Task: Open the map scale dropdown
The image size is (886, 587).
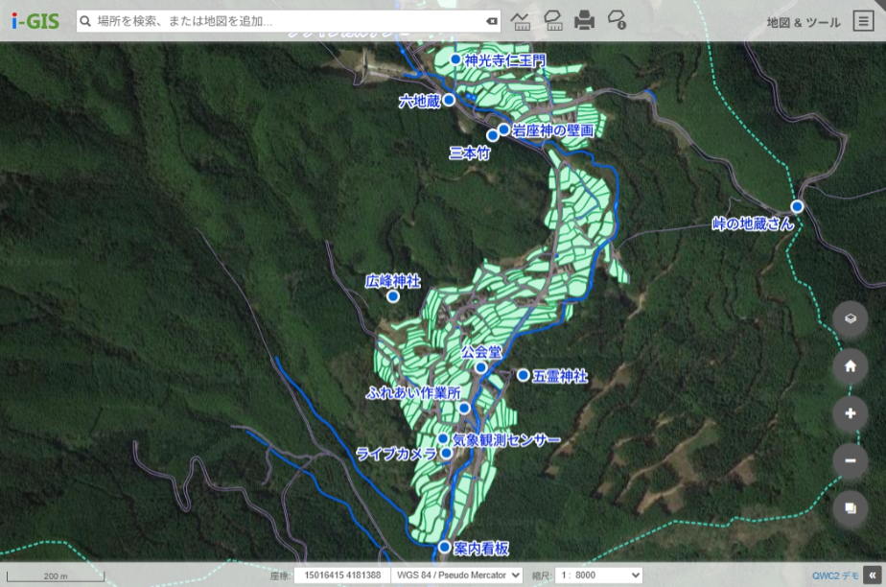Action: tap(599, 575)
